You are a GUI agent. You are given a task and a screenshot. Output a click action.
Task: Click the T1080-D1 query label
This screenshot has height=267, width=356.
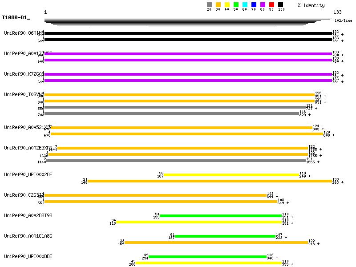(15, 18)
